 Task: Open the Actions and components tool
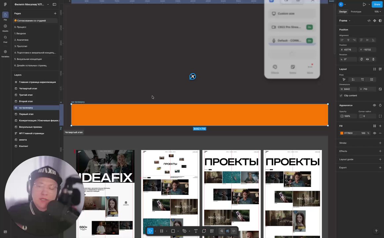point(212,231)
